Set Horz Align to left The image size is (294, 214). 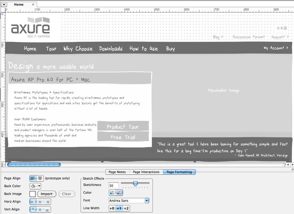(33, 202)
